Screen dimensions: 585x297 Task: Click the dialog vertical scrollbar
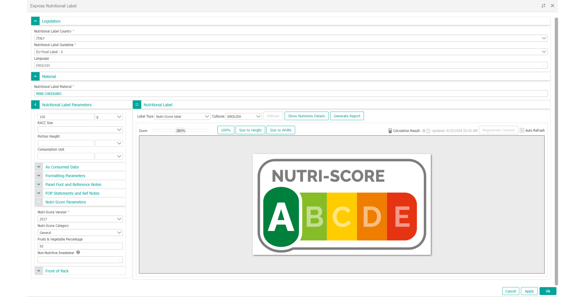tap(556, 151)
